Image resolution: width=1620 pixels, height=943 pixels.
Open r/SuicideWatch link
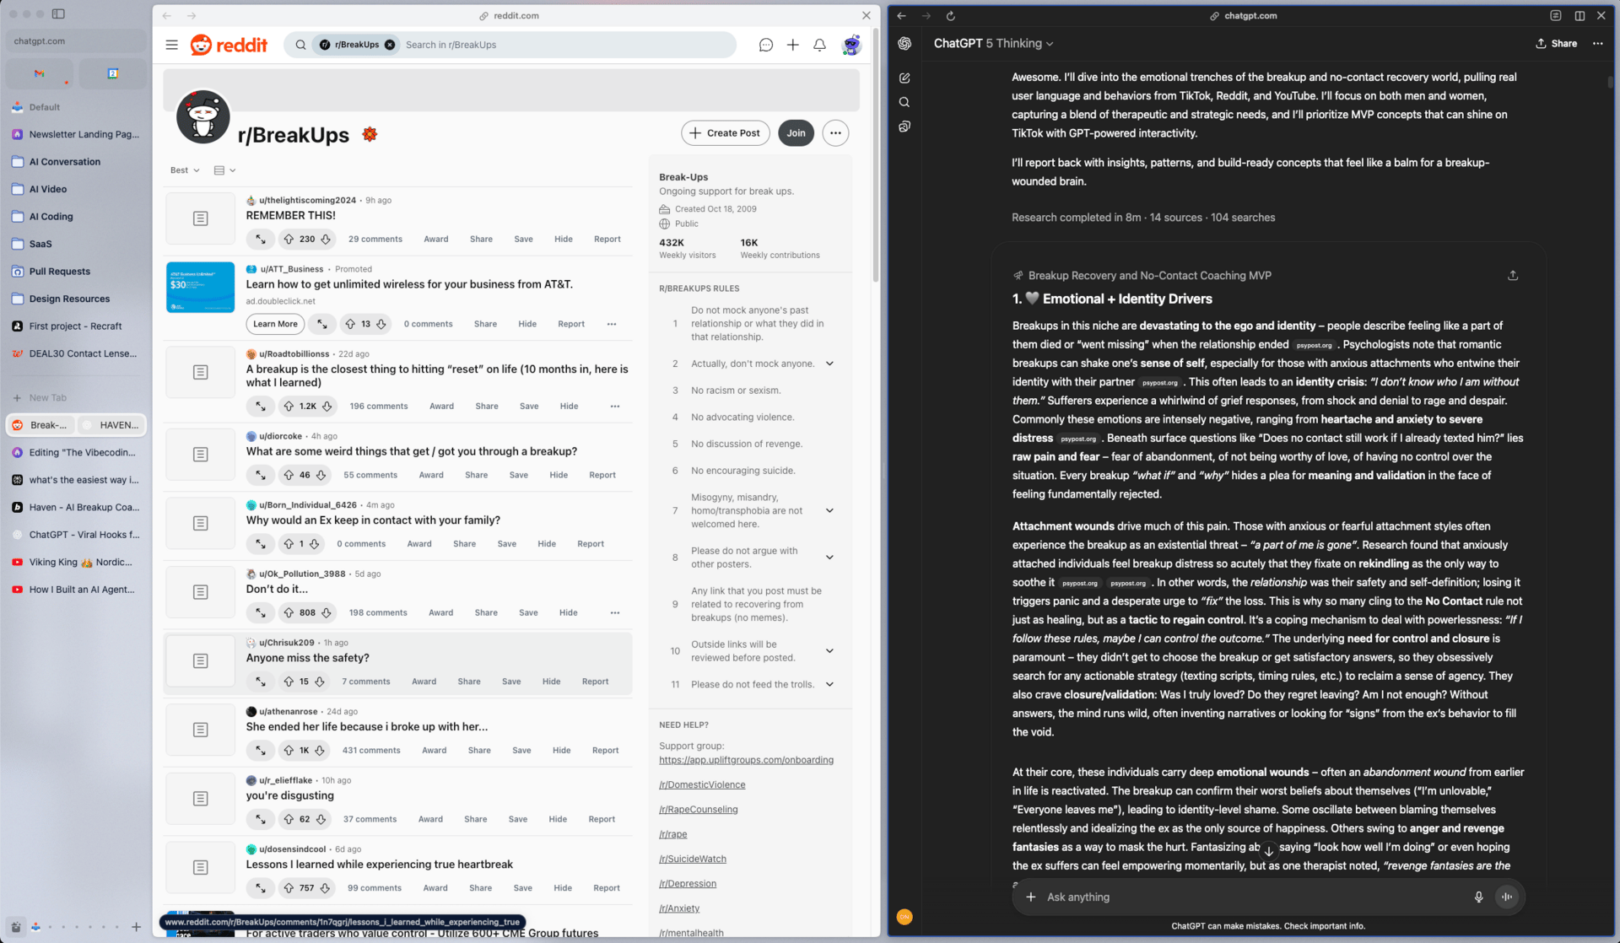(x=692, y=859)
